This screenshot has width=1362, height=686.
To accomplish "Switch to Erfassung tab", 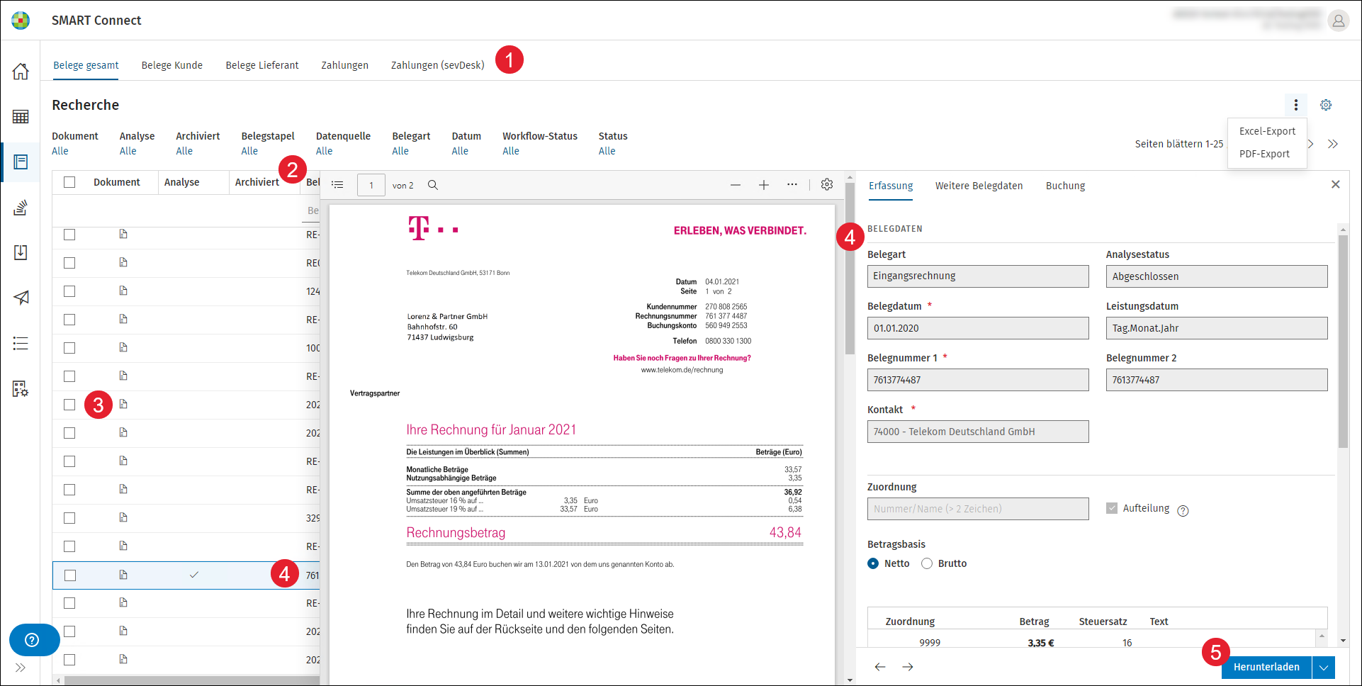I will click(x=891, y=186).
